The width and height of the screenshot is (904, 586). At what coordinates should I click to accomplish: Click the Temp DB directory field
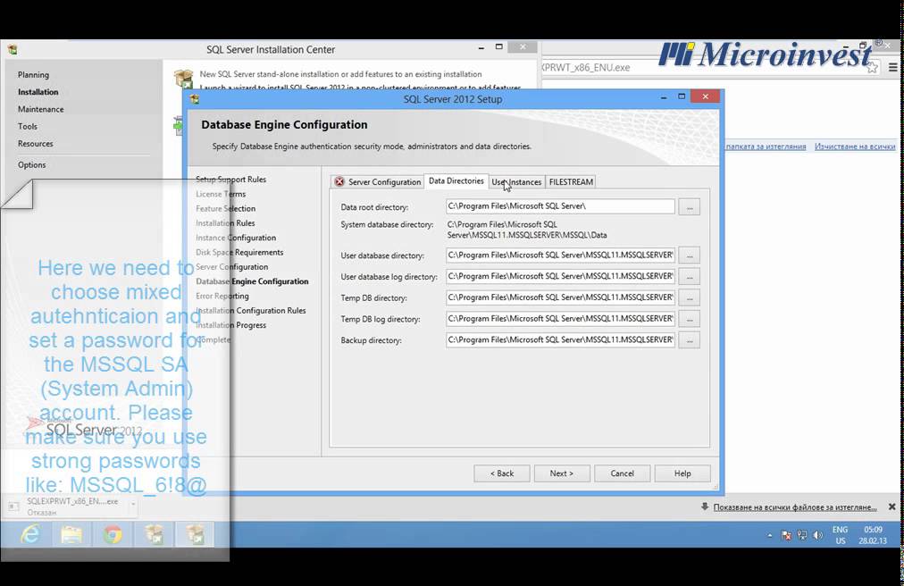click(x=560, y=297)
